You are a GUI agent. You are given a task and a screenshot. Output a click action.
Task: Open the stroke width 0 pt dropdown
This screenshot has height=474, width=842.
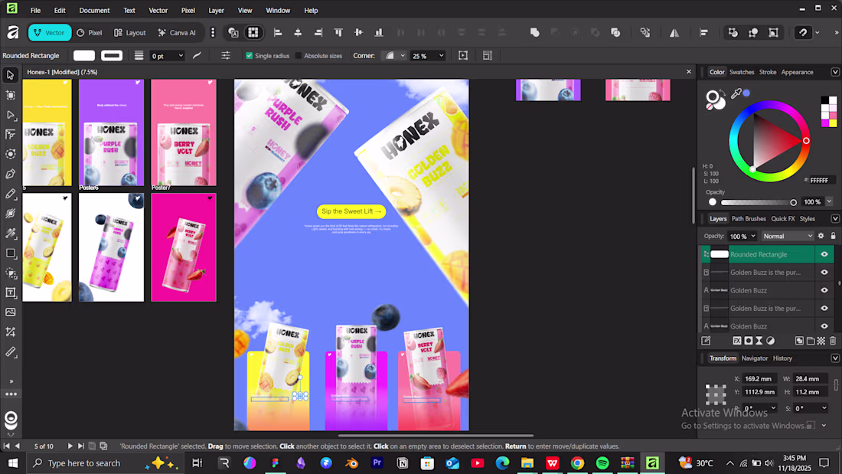point(181,56)
